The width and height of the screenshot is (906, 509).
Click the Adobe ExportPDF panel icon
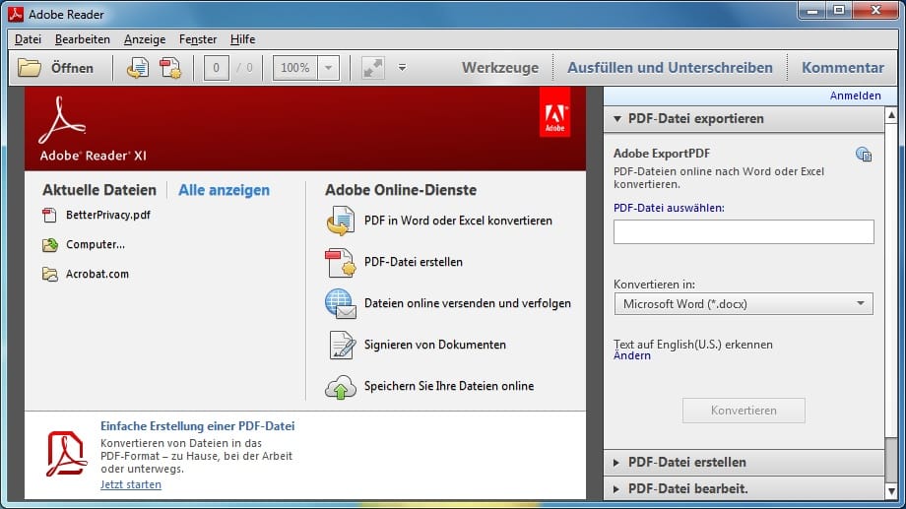point(864,155)
